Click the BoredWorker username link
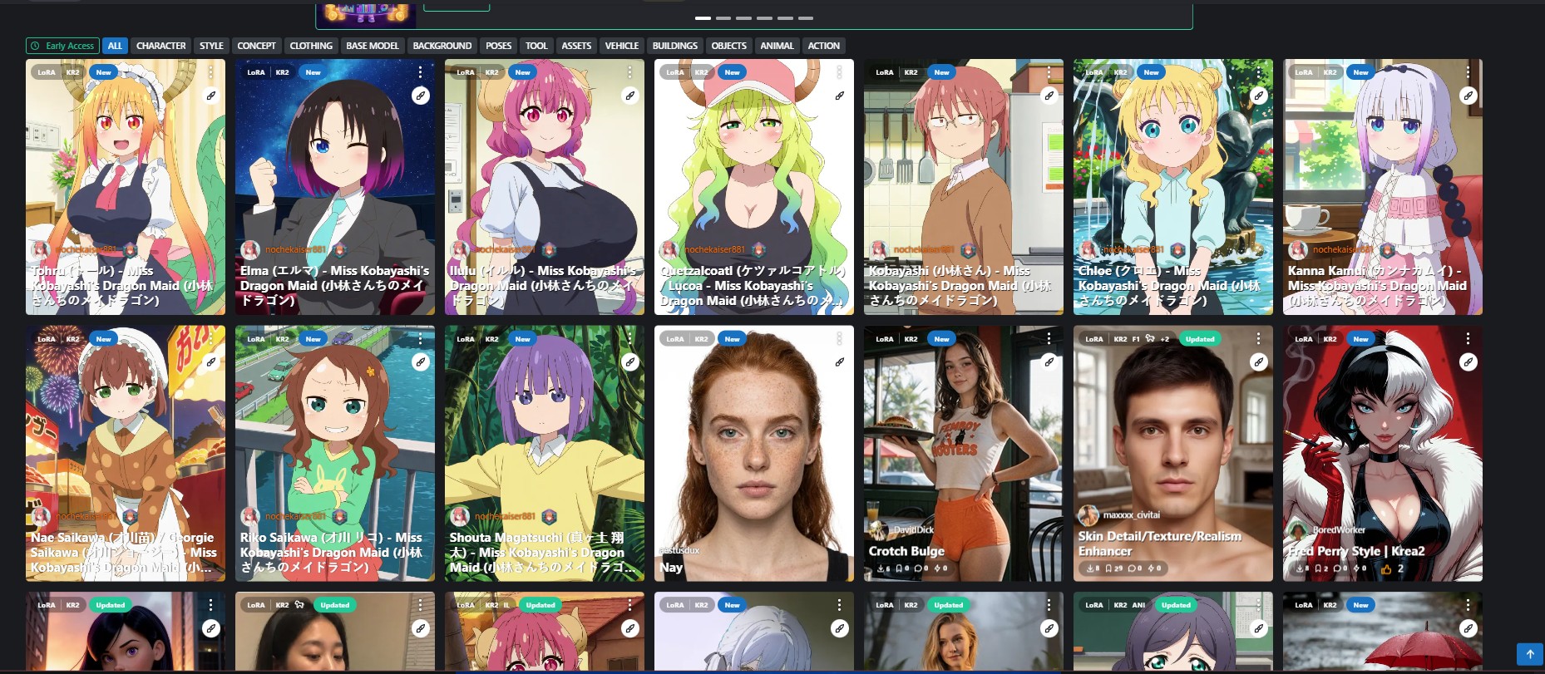The height and width of the screenshot is (674, 1545). tap(1339, 529)
